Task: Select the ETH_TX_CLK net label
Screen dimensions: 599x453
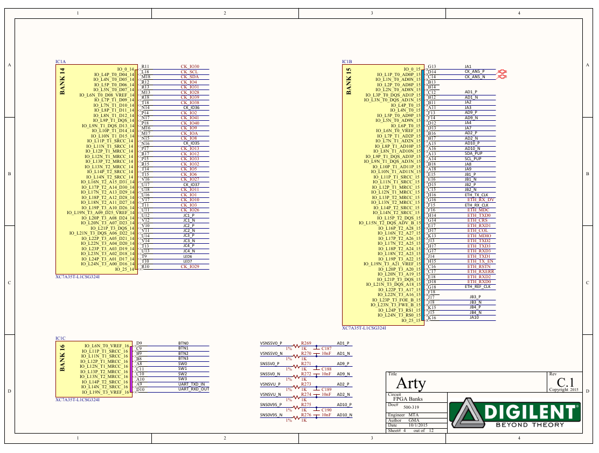Action: pyautogui.click(x=476, y=195)
